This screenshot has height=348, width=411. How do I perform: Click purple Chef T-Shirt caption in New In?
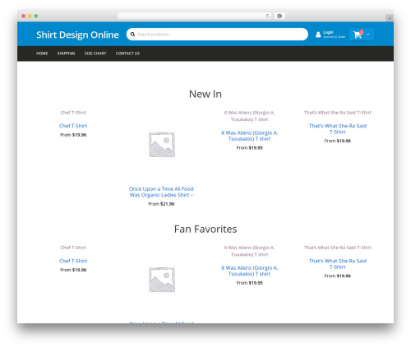(x=73, y=113)
